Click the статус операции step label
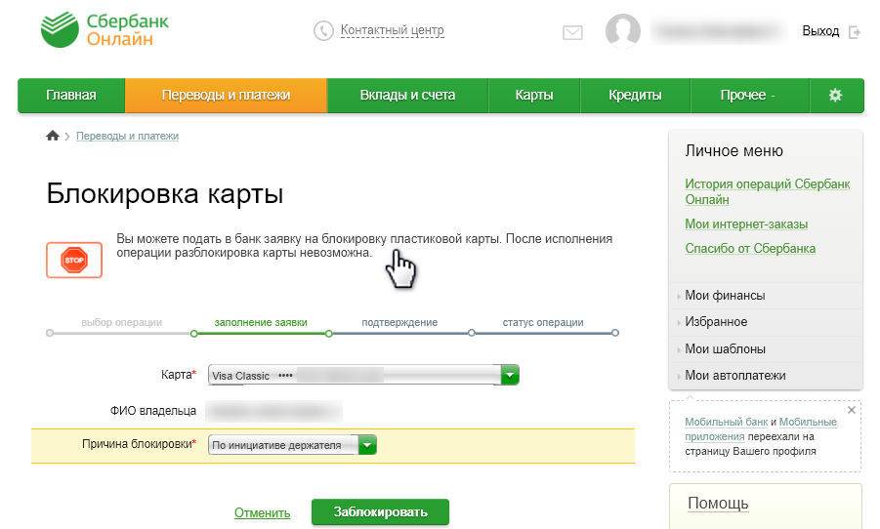This screenshot has width=880, height=529. pyautogui.click(x=543, y=322)
